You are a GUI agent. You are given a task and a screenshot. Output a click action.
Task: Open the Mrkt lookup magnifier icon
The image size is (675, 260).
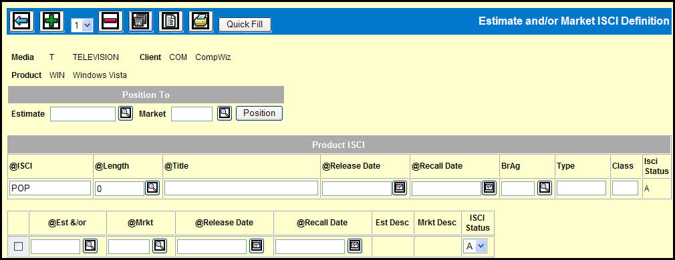coord(159,246)
